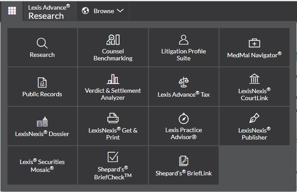Select the Verdict & Settlement Analyzer label
The width and height of the screenshot is (297, 192).
(113, 94)
